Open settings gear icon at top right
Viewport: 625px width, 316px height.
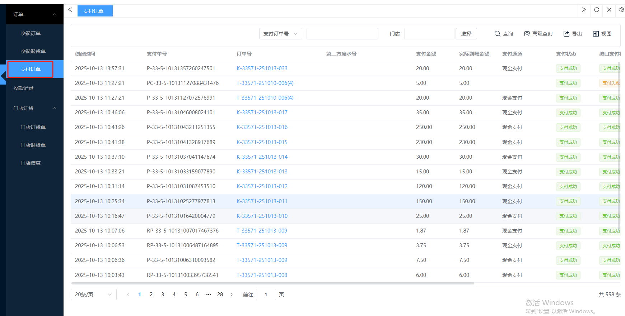click(621, 10)
